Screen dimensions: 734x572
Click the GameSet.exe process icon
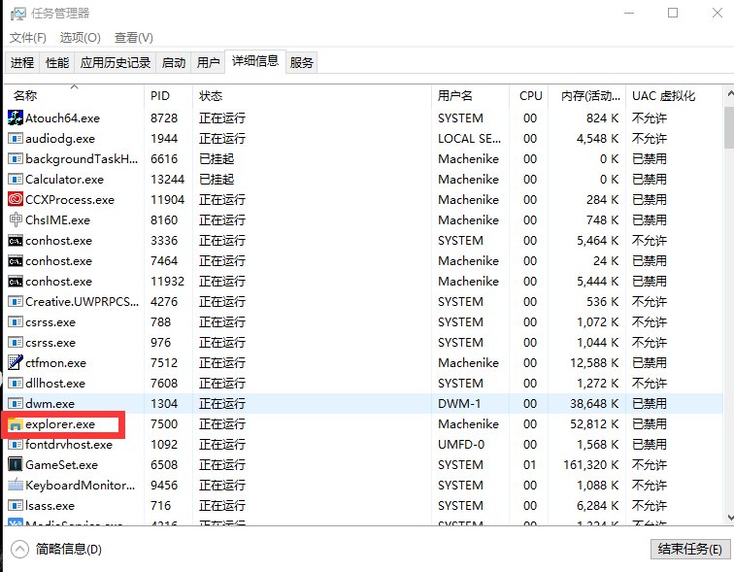[x=16, y=464]
